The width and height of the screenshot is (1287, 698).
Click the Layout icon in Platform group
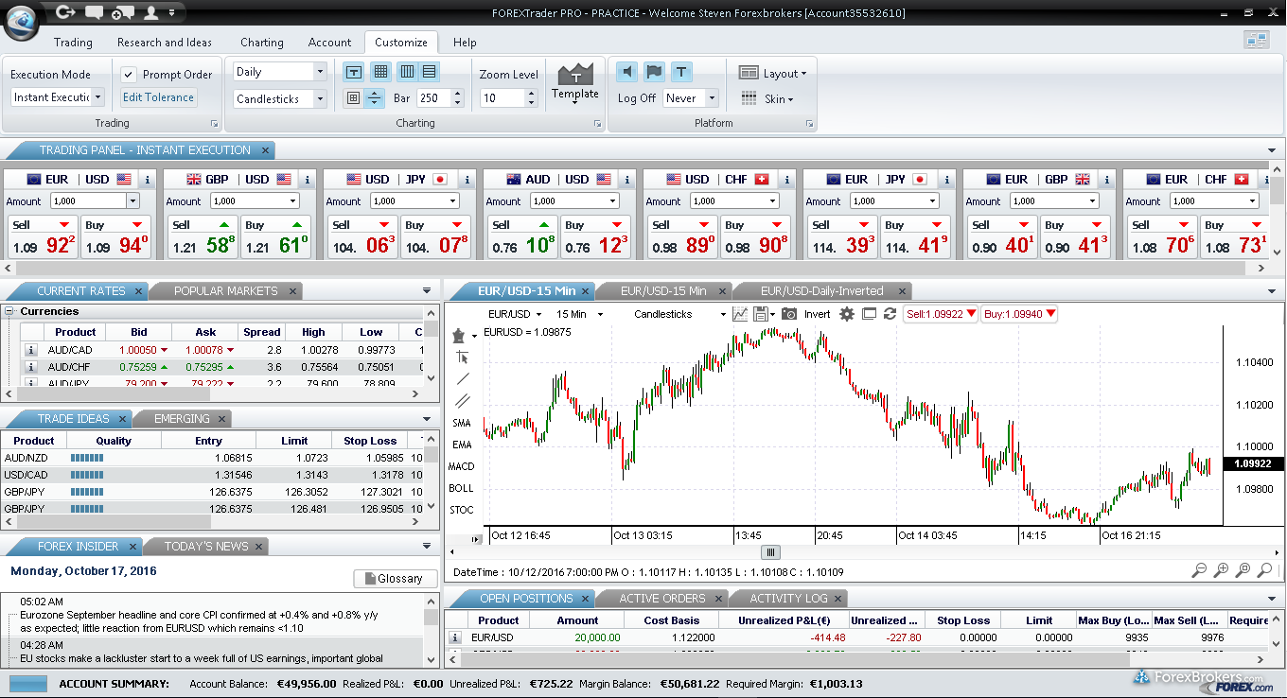point(749,73)
